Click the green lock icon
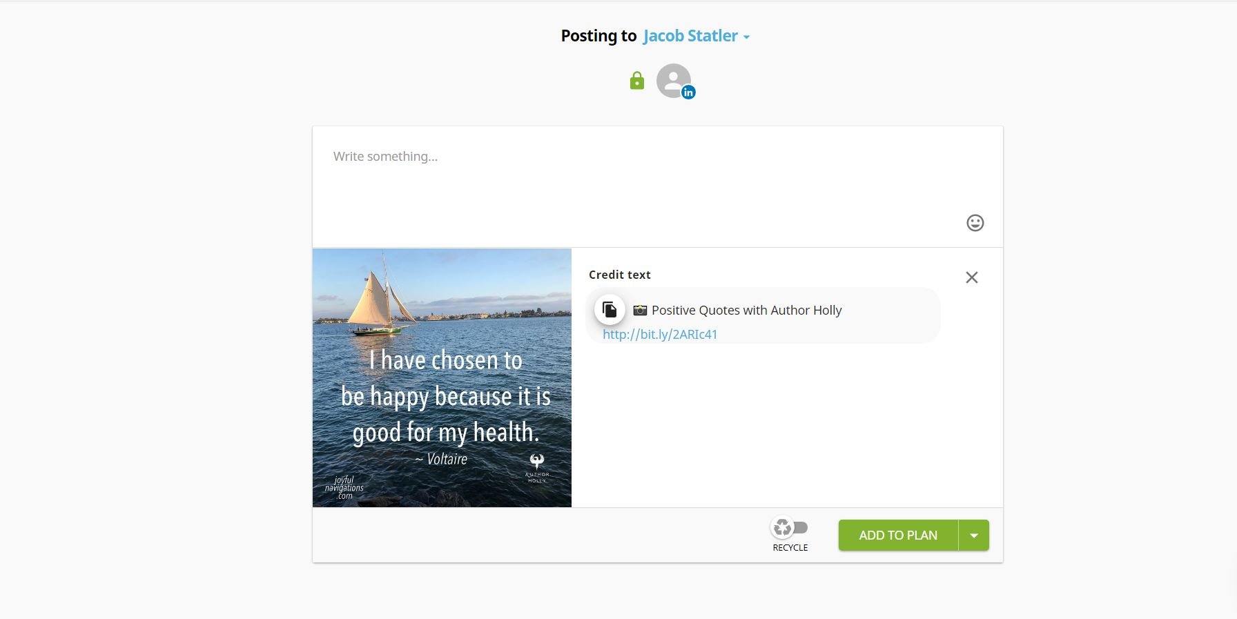Viewport: 1237px width, 619px height. pyautogui.click(x=636, y=81)
